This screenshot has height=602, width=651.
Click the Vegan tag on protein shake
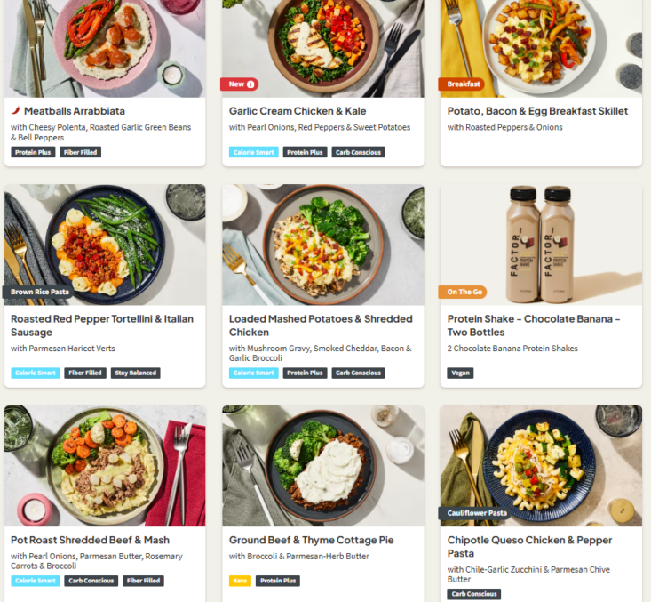(x=460, y=373)
